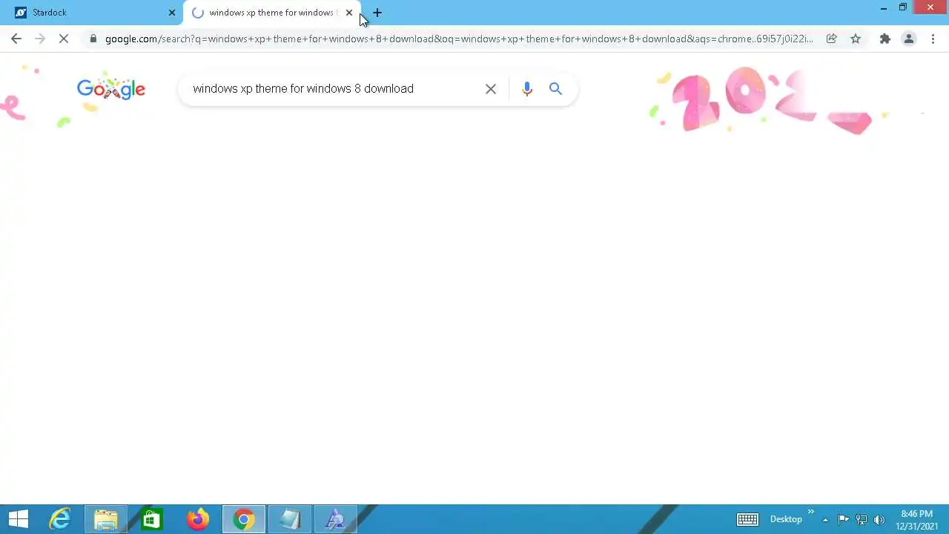Search by voice microphone
The image size is (949, 534).
coord(527,89)
